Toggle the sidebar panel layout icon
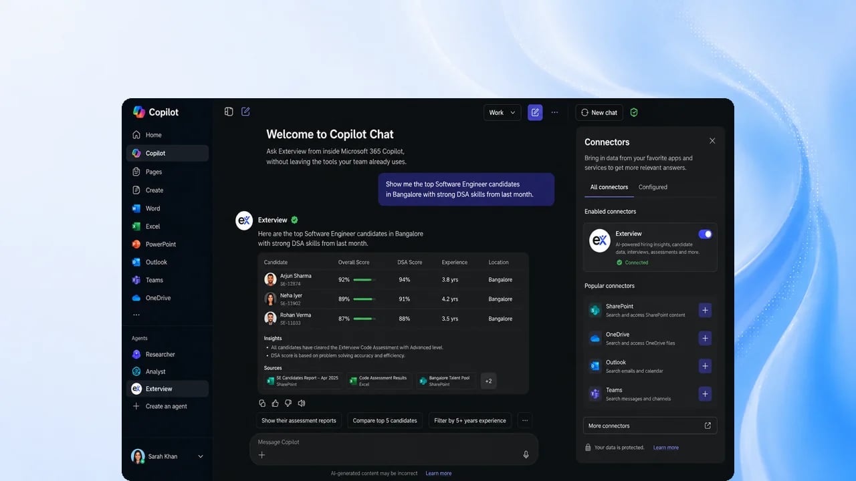 229,112
